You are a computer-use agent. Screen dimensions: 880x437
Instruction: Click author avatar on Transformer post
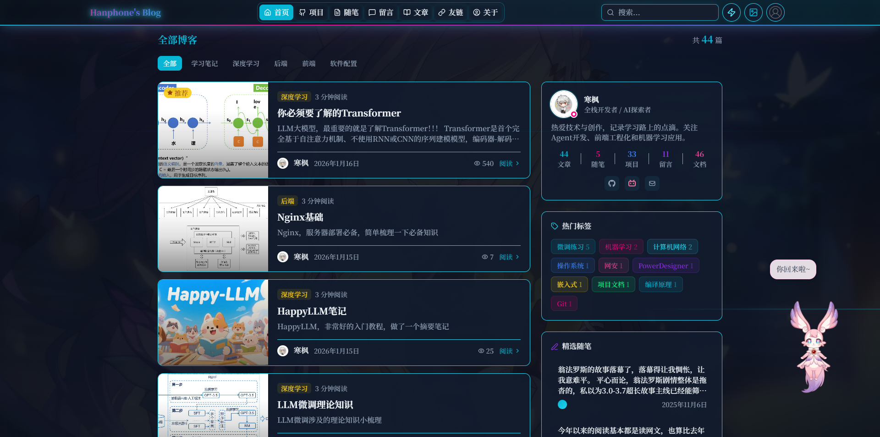(283, 163)
